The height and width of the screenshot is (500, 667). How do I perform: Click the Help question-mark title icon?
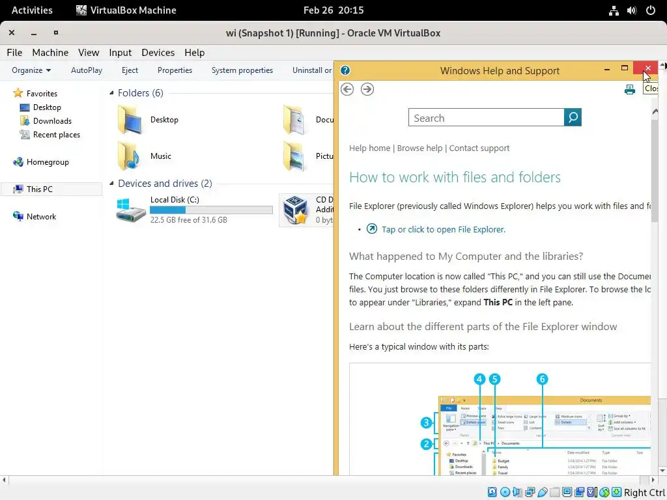pos(345,70)
